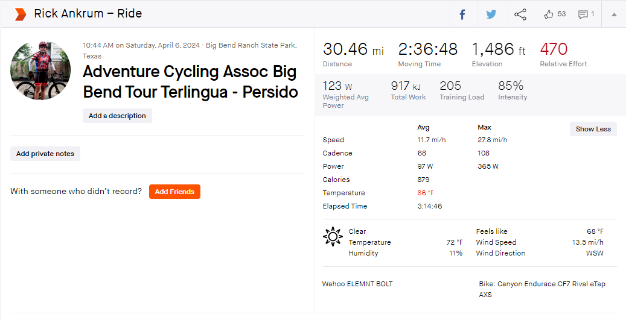This screenshot has height=320, width=626.
Task: Click the 53 kudos count
Action: (x=561, y=14)
